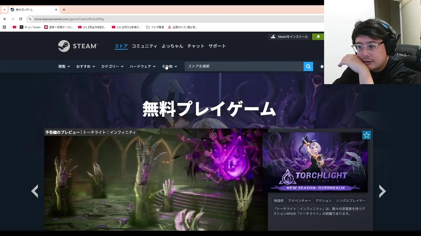Click the Steamをインストール button
The width and height of the screenshot is (421, 236).
click(x=289, y=37)
